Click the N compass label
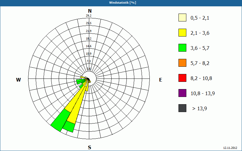This screenshot has height=151, width=242. coord(90,11)
